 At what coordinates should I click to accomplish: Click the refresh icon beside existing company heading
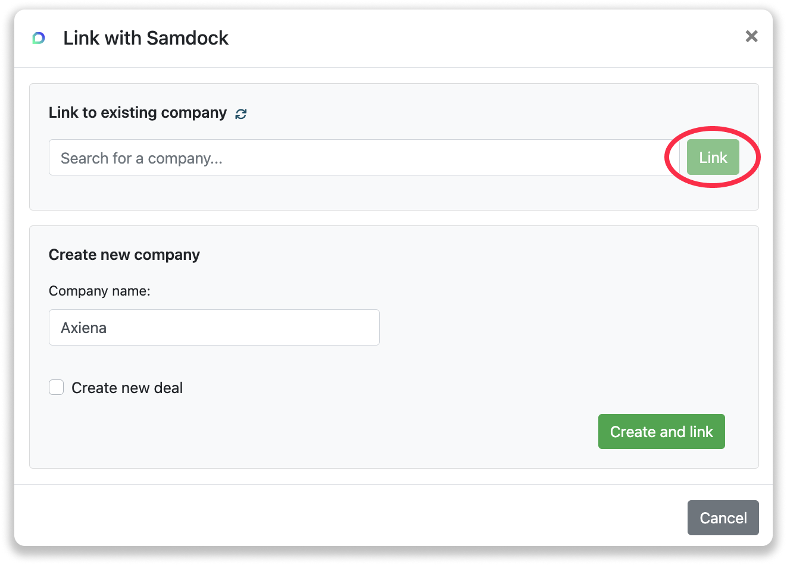click(241, 113)
